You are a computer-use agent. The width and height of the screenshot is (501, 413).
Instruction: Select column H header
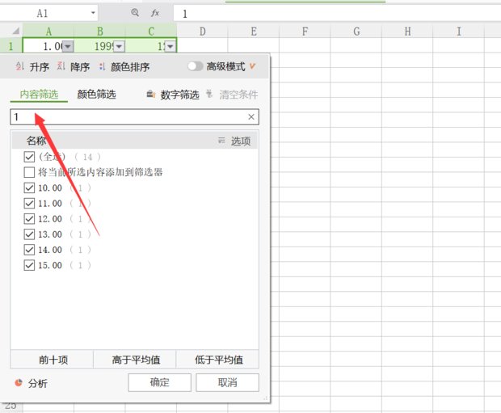(x=407, y=32)
